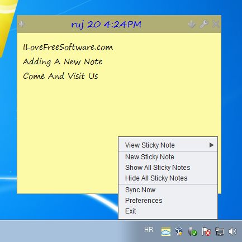Click the HR language indicator in taskbar

tap(149, 230)
